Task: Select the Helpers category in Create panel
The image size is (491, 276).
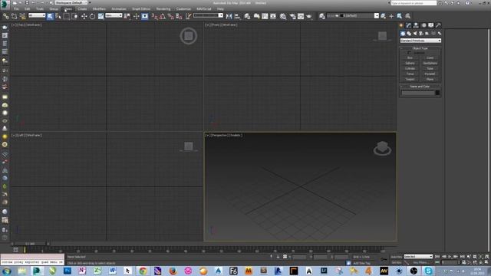Action: (427, 34)
